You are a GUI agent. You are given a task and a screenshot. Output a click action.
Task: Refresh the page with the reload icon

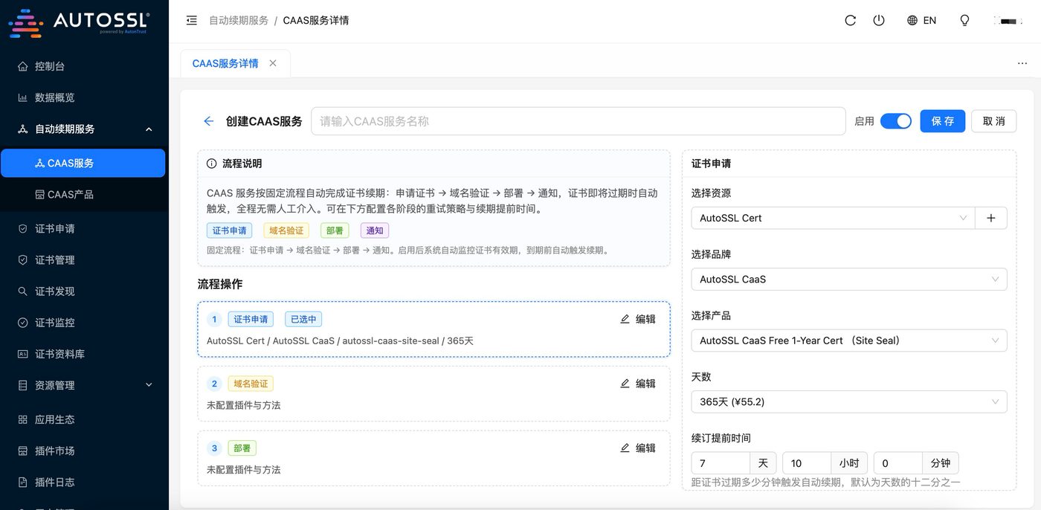pos(851,21)
